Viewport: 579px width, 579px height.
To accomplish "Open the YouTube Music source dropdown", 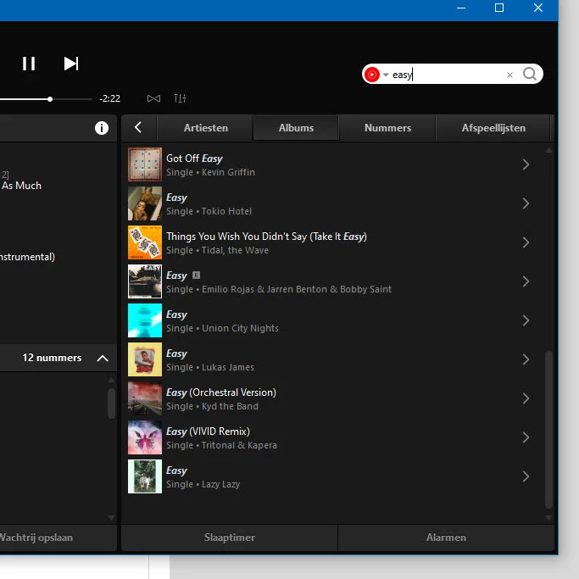I will pyautogui.click(x=386, y=75).
